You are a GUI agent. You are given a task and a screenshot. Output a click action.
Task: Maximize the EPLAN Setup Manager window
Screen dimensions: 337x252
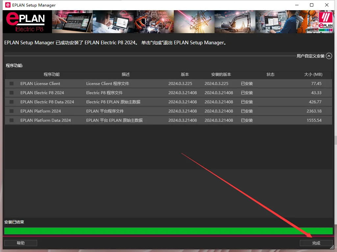[312, 5]
